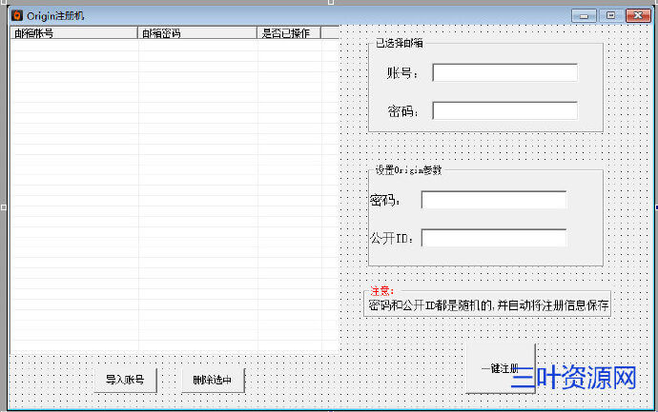This screenshot has height=412, width=658.
Task: Focus the 公开ID input field
Action: (494, 238)
